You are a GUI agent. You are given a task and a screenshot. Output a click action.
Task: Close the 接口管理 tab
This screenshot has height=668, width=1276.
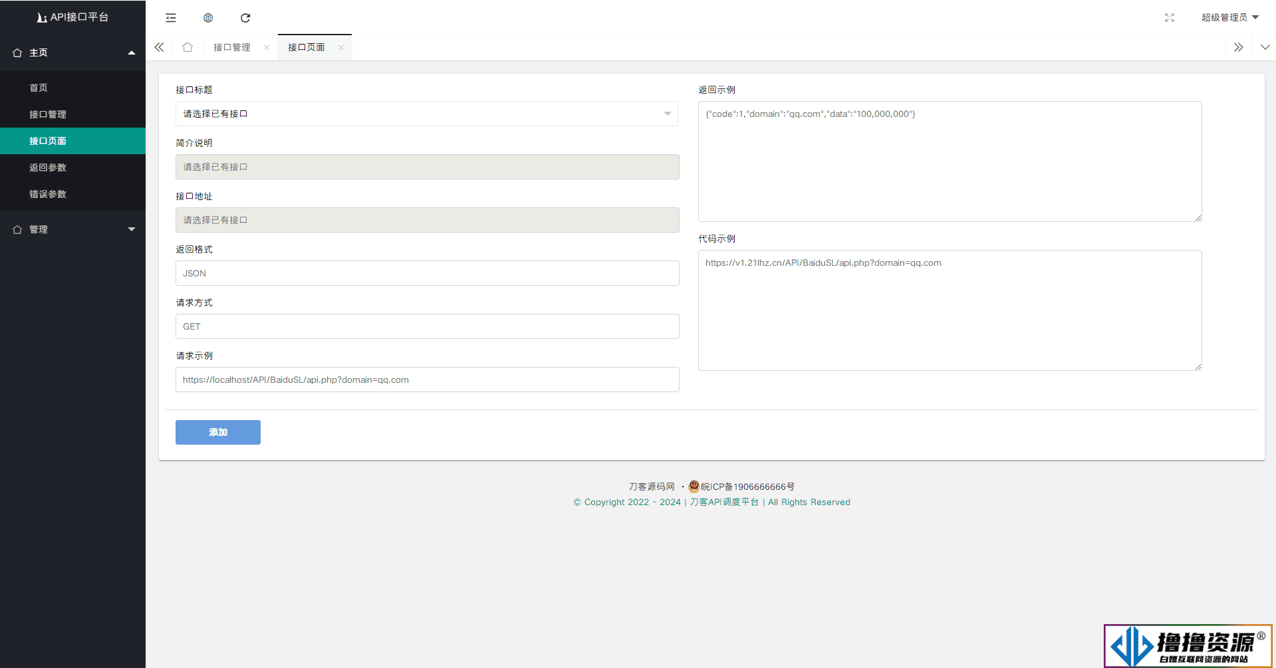click(x=267, y=47)
